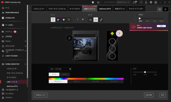This screenshot has width=171, height=102.
Task: Click the monitor icon beside the bell
Action: coord(141,2)
